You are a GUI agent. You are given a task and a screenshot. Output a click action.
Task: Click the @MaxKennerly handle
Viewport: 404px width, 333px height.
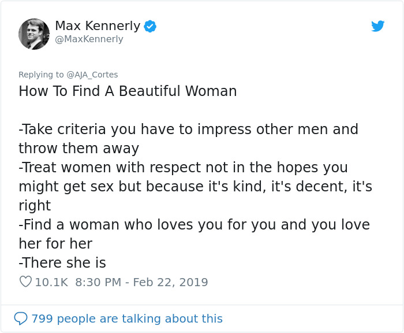[89, 39]
